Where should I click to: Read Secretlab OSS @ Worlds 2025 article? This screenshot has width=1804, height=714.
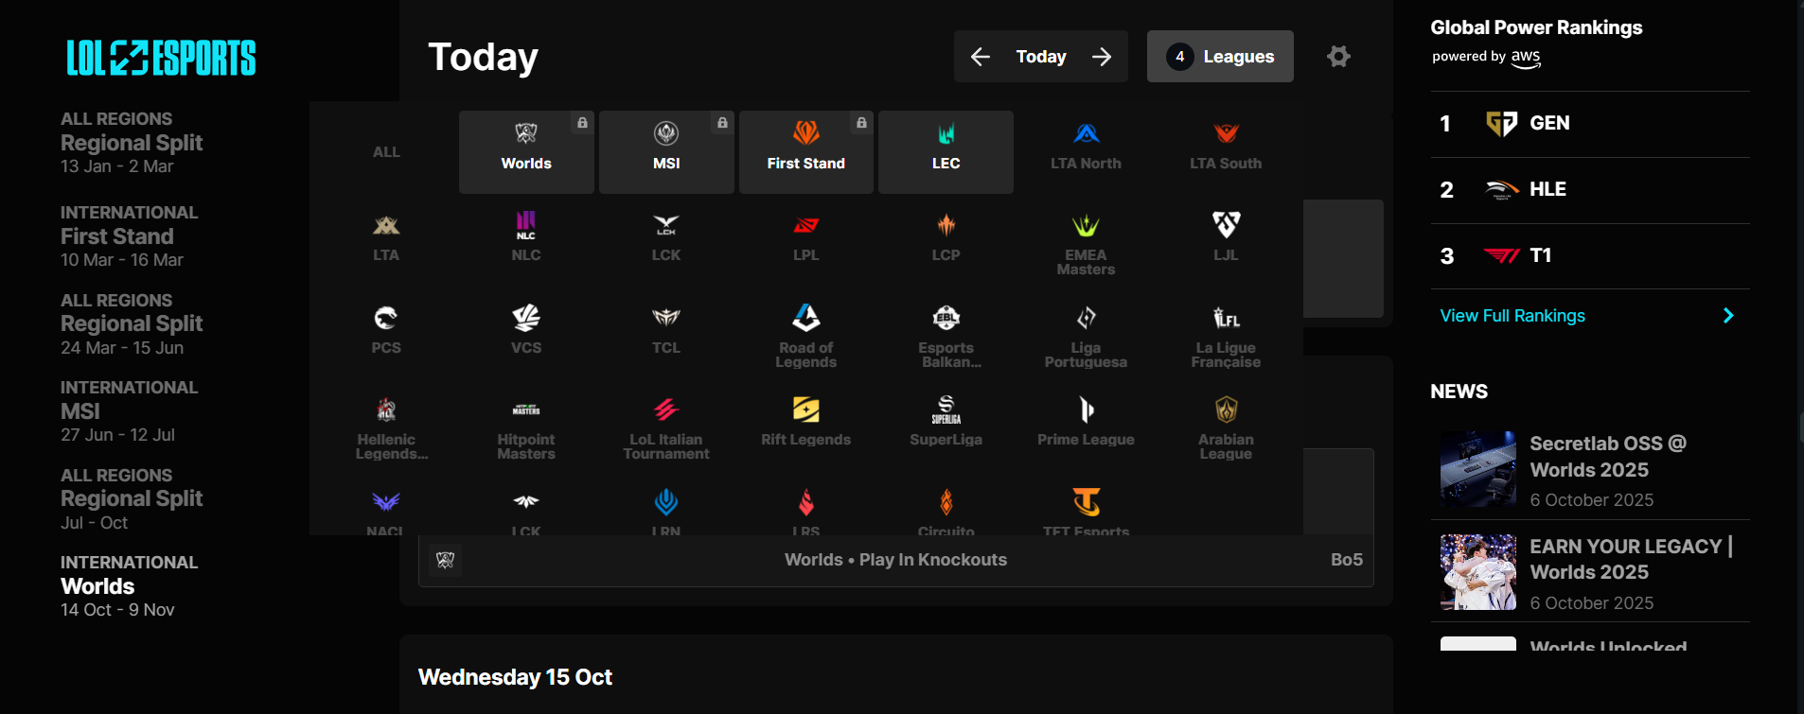[1608, 457]
